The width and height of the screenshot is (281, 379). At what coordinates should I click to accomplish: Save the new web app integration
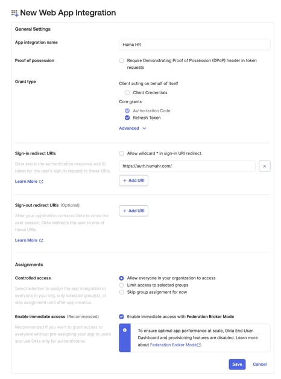237,365
